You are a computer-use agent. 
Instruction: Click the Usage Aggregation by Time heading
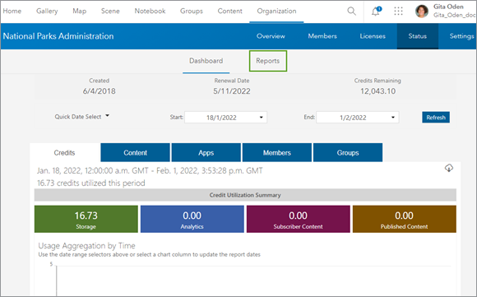(86, 245)
